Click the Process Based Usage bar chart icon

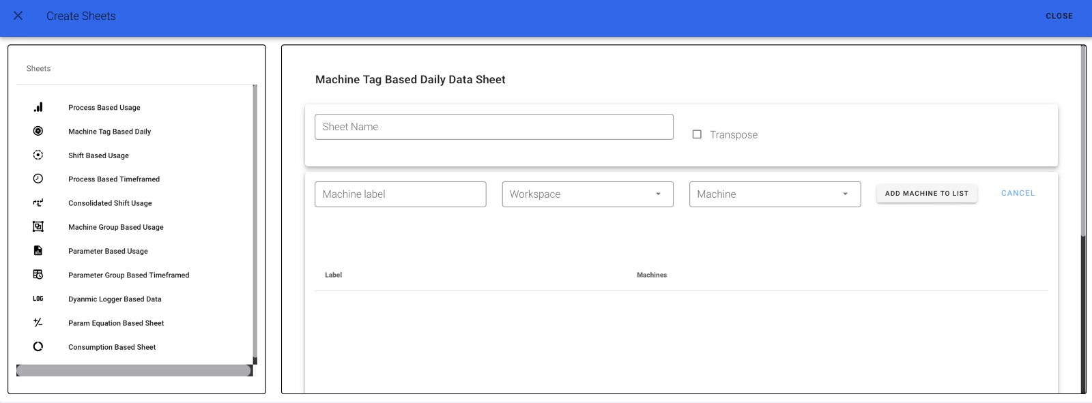[x=38, y=107]
